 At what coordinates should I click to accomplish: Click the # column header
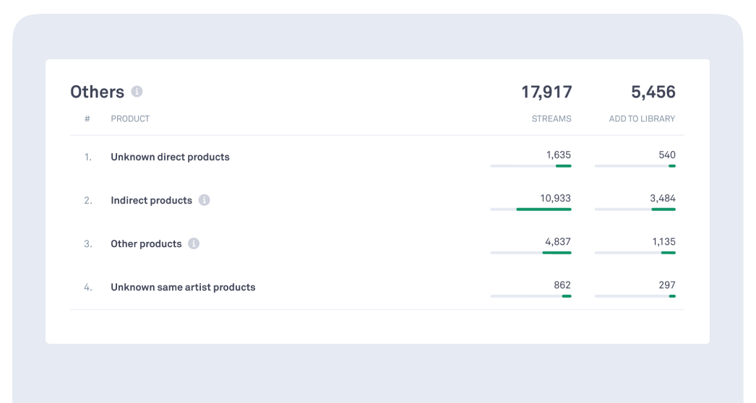[x=87, y=119]
